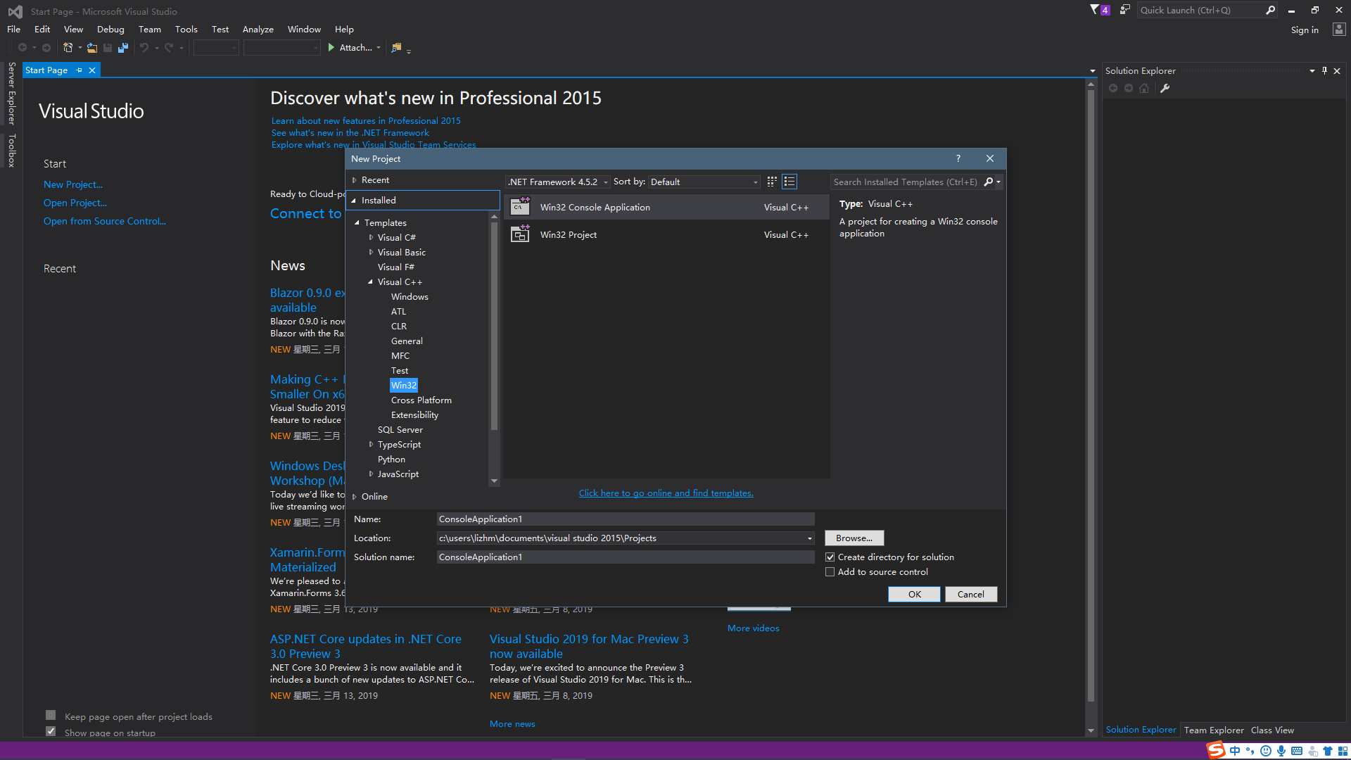Viewport: 1351px width, 760px height.
Task: Pin the Solution Explorer panel
Action: (x=1324, y=70)
